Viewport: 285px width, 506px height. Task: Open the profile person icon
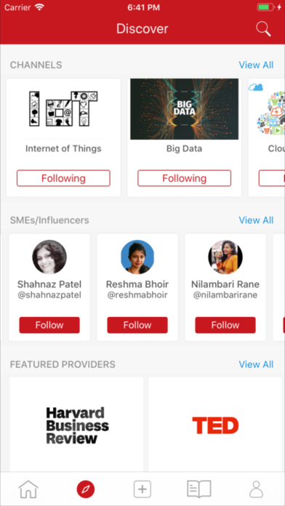[256, 489]
